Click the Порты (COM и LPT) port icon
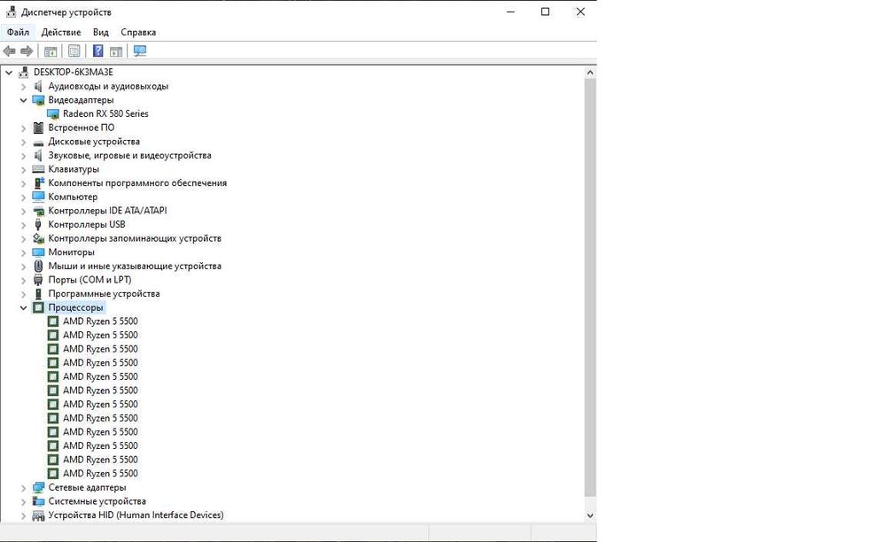The image size is (886, 542). coord(38,280)
